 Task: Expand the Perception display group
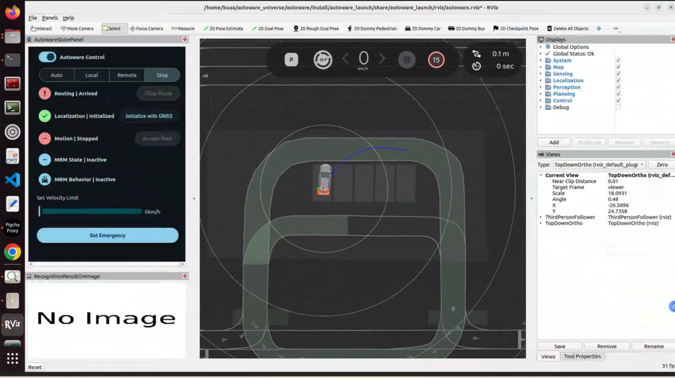pos(541,87)
